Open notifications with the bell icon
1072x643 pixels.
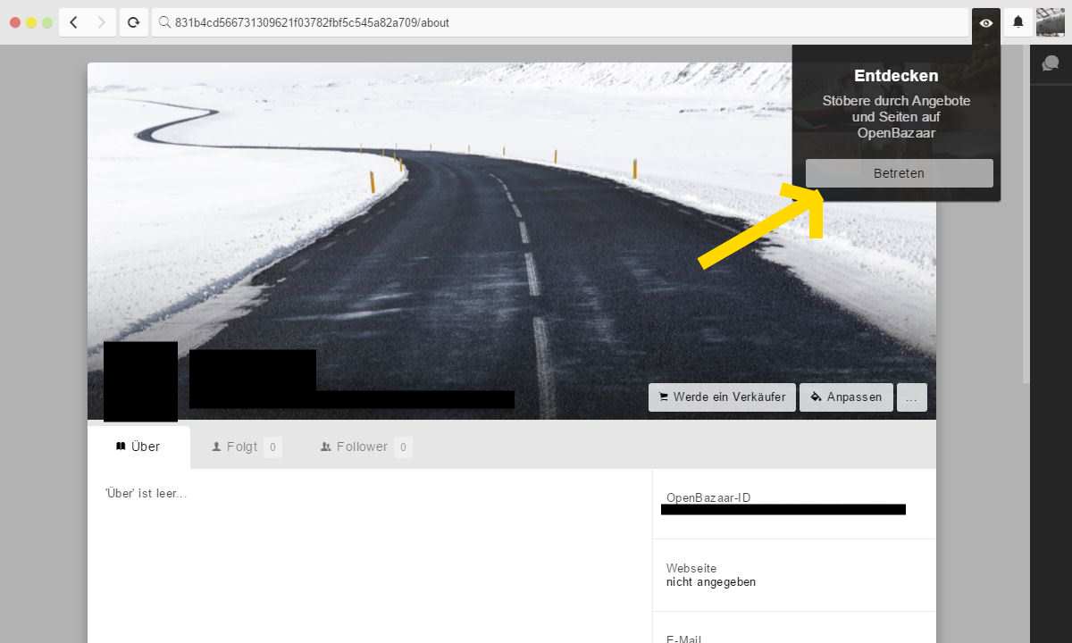pos(1018,22)
